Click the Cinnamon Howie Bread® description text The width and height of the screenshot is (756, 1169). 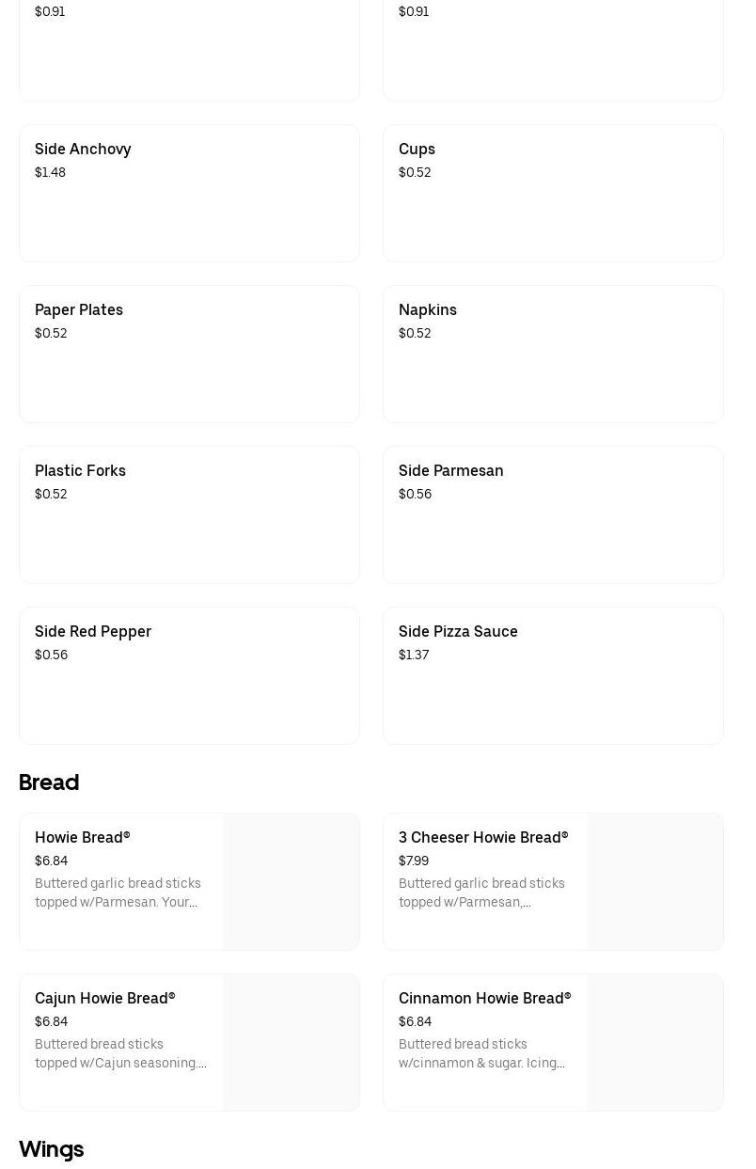481,1053
